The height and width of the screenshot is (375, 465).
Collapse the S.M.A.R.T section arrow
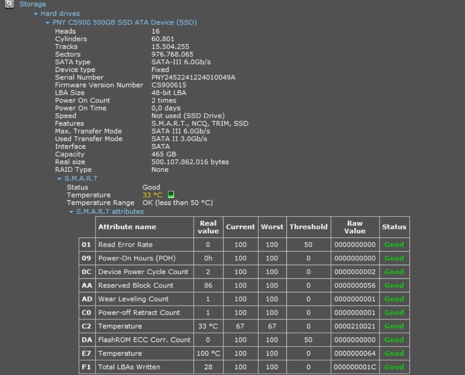point(60,179)
